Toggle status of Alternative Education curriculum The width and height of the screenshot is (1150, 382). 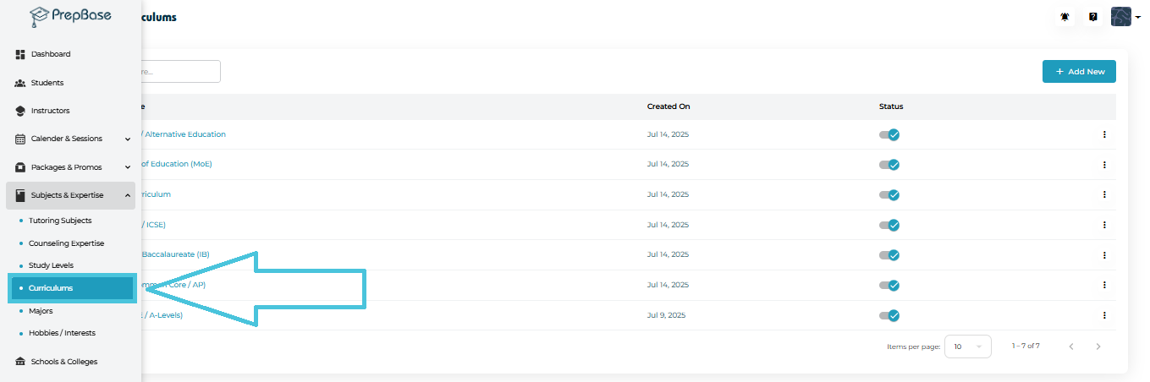(x=889, y=134)
